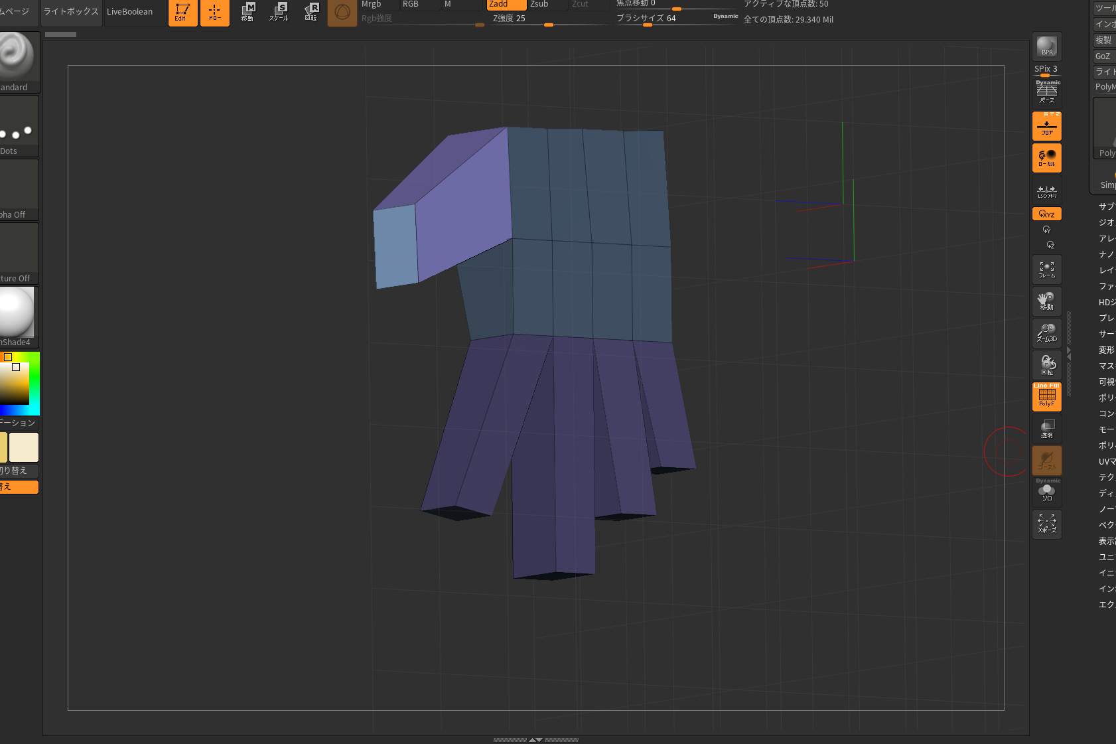Image resolution: width=1116 pixels, height=744 pixels.
Task: Expand the サブ tool submenu
Action: click(1107, 206)
